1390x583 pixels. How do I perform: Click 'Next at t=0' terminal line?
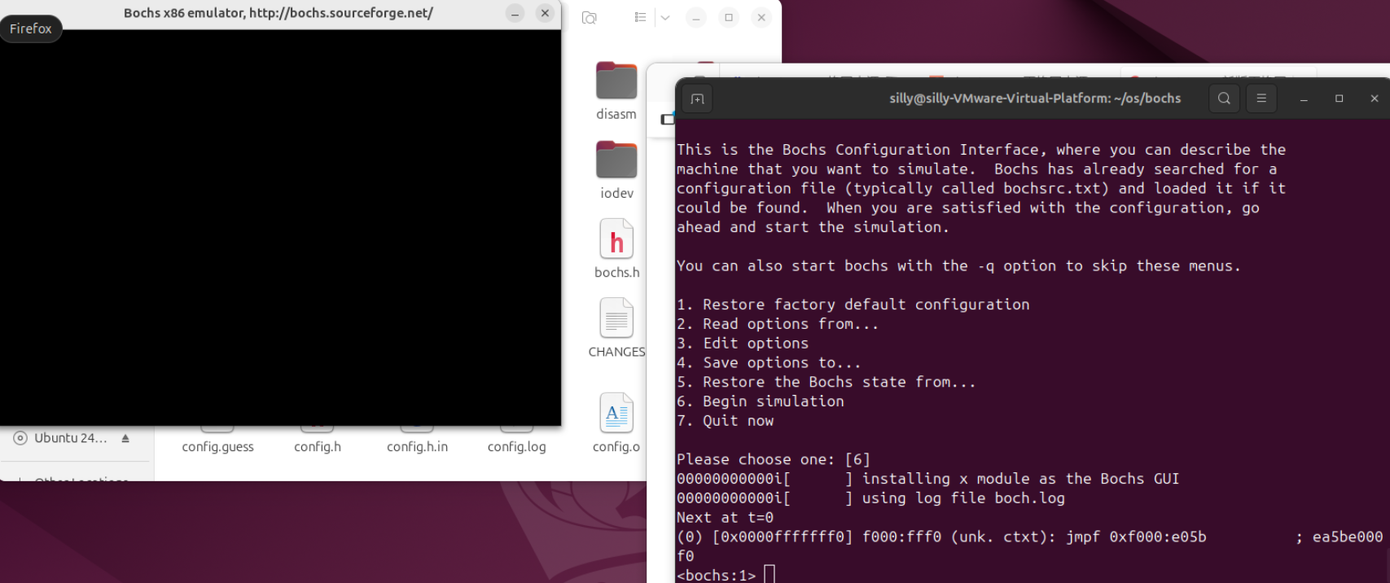[725, 518]
